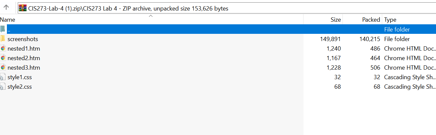Image resolution: width=436 pixels, height=135 pixels.
Task: Click the gear file icon beside style1.css
Action: click(x=3, y=78)
